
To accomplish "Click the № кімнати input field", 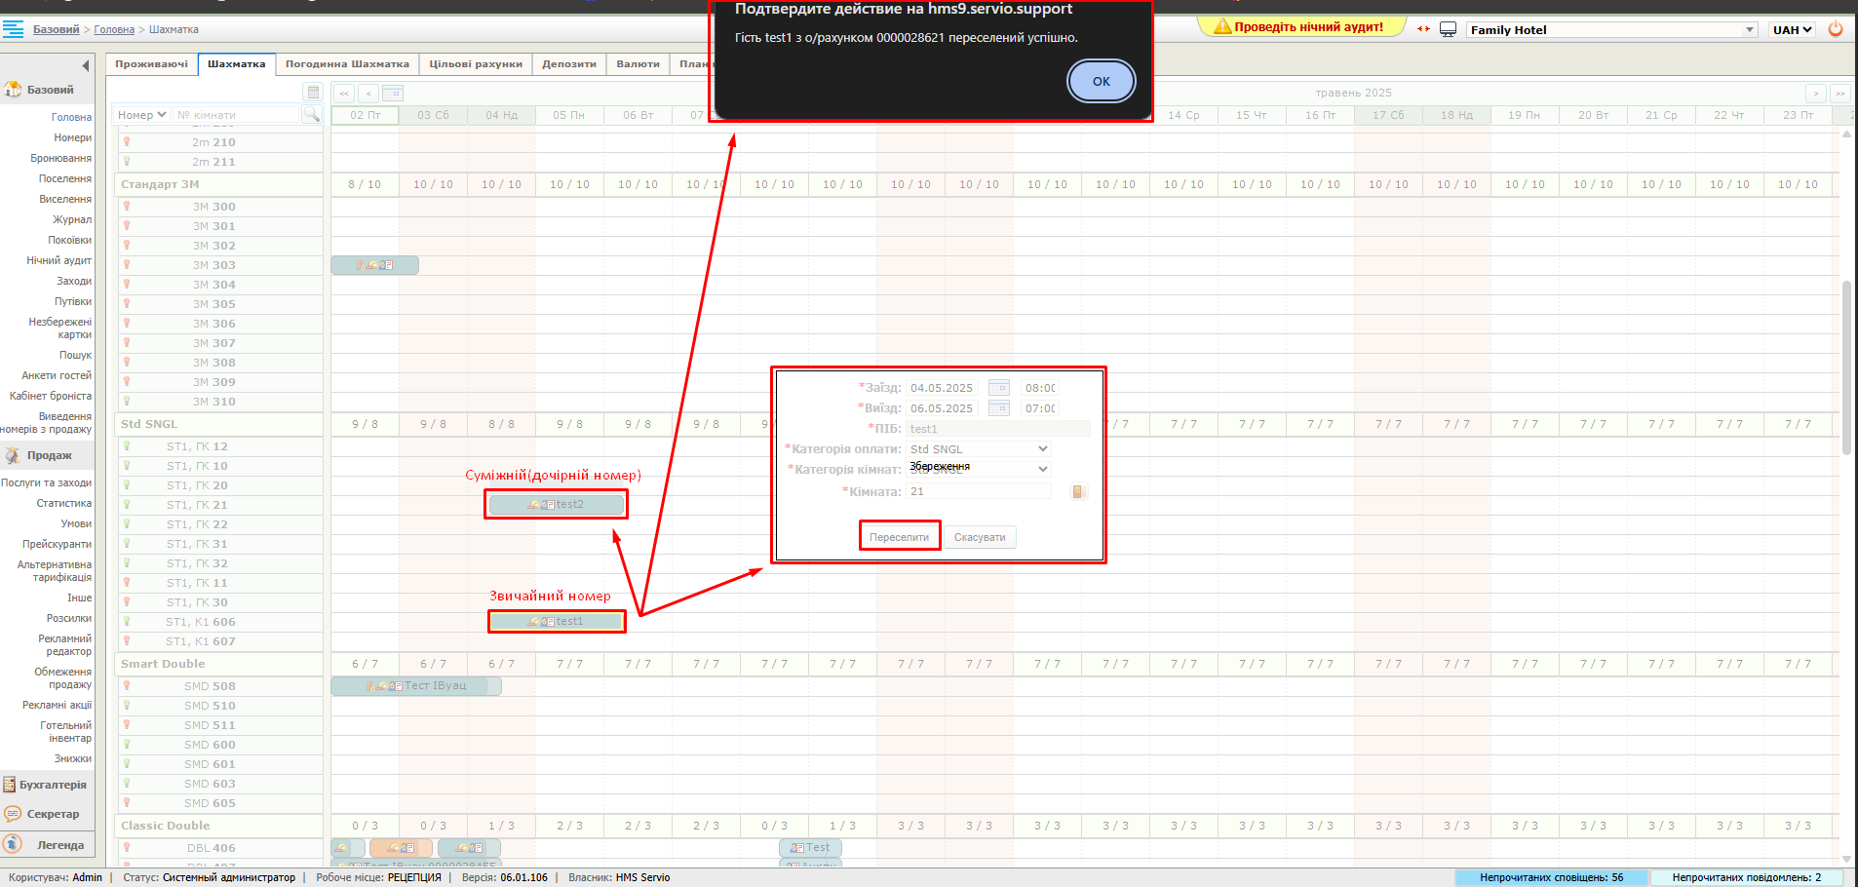I will pyautogui.click(x=236, y=115).
